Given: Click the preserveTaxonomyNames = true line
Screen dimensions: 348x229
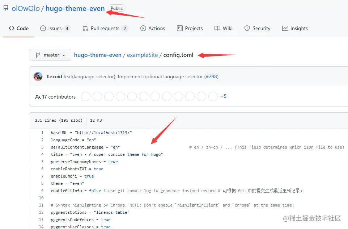Looking at the screenshot, I should (84, 162).
